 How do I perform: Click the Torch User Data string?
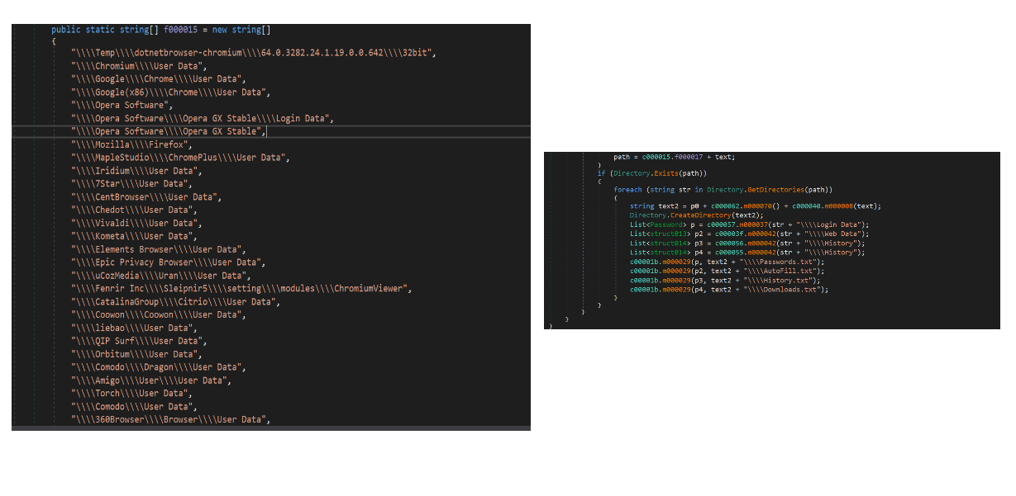pos(131,393)
